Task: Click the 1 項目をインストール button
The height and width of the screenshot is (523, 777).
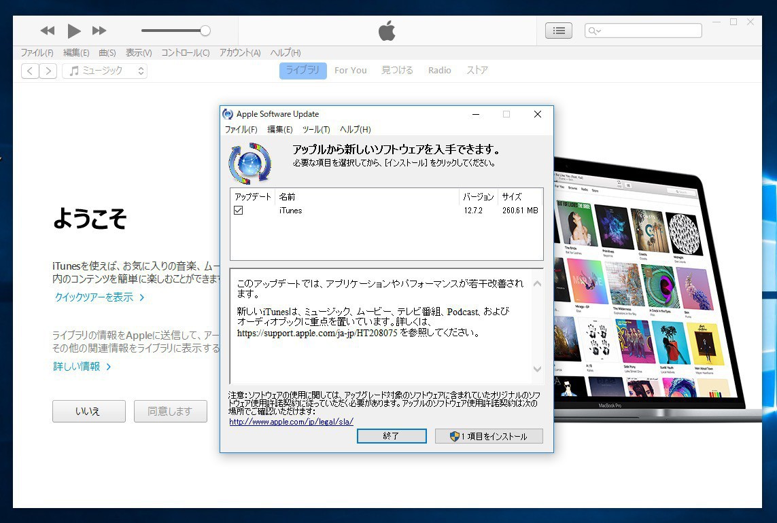Action: (x=489, y=436)
